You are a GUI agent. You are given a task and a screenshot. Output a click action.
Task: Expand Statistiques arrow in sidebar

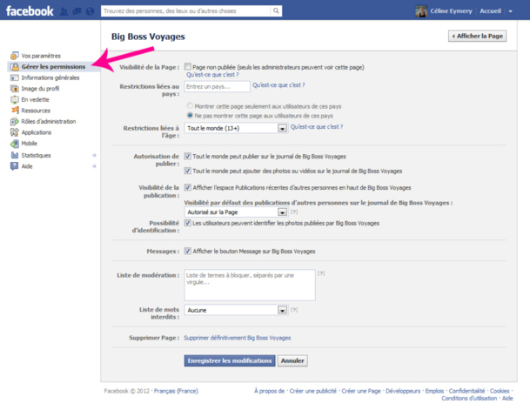point(94,155)
